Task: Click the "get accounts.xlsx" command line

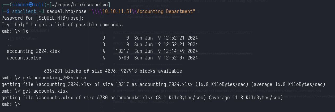Action: tap(45, 91)
